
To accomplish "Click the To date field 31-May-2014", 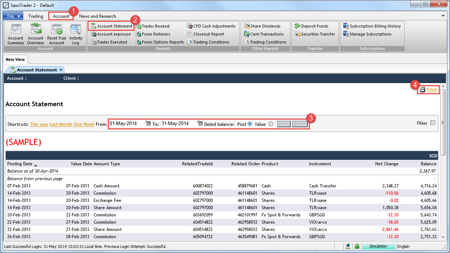I will point(178,124).
